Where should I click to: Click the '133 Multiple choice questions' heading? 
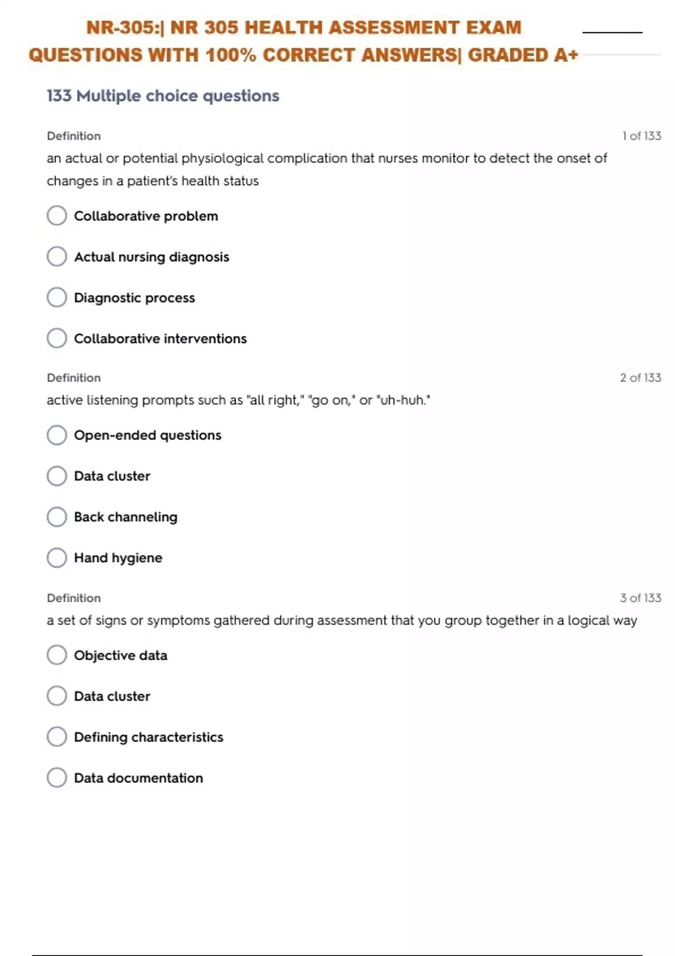pyautogui.click(x=163, y=96)
